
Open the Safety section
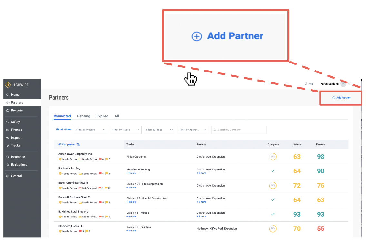tap(15, 122)
